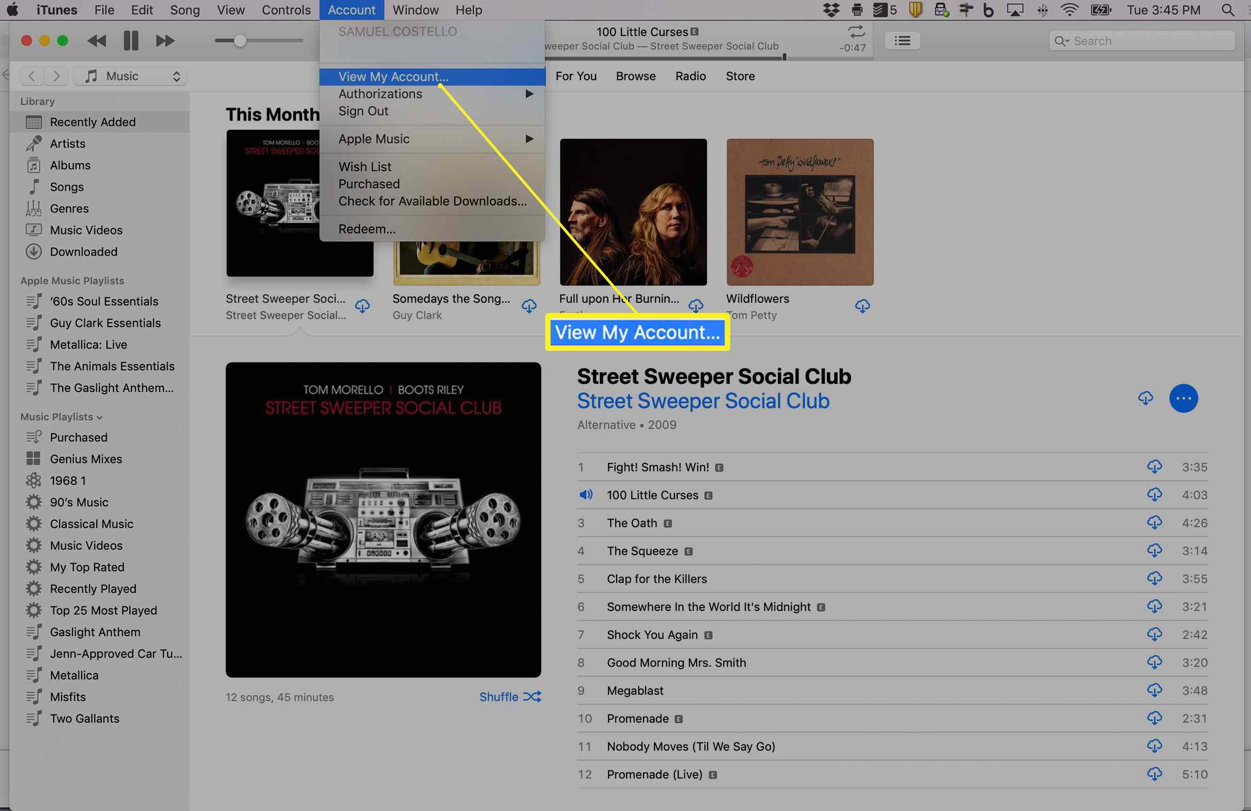Click the search magnifier icon in menu bar
This screenshot has height=811, width=1251.
point(1227,9)
